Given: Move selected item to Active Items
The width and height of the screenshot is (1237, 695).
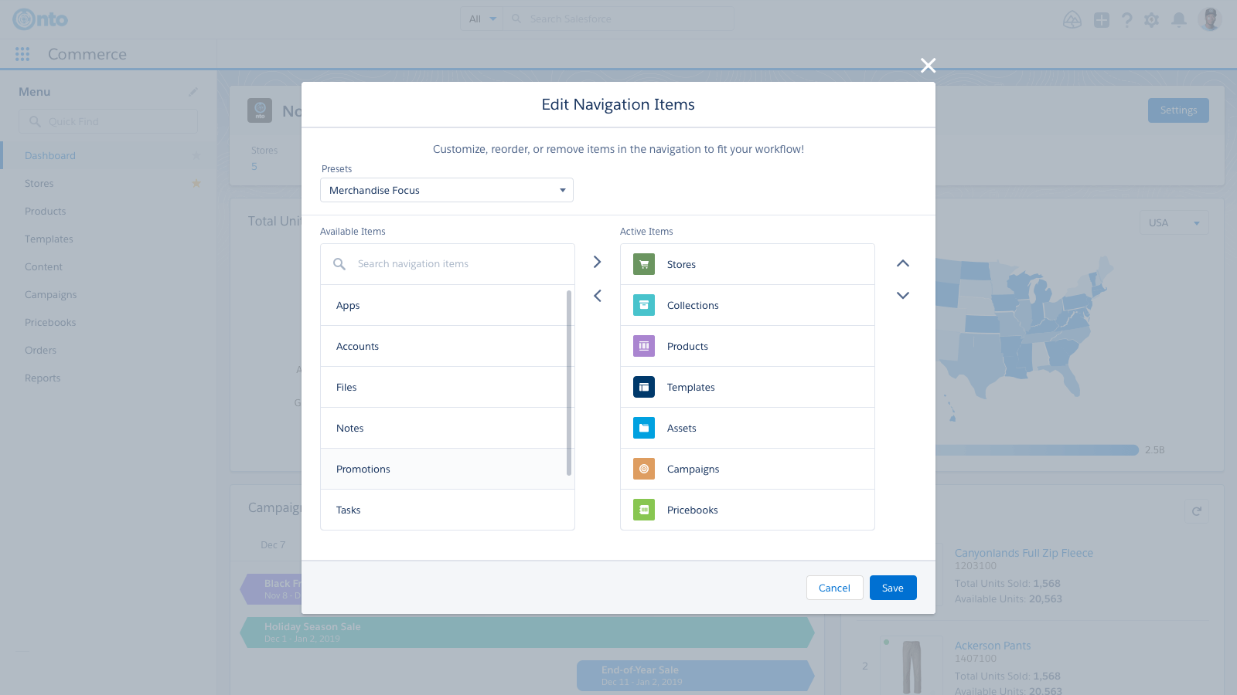Looking at the screenshot, I should tap(597, 263).
